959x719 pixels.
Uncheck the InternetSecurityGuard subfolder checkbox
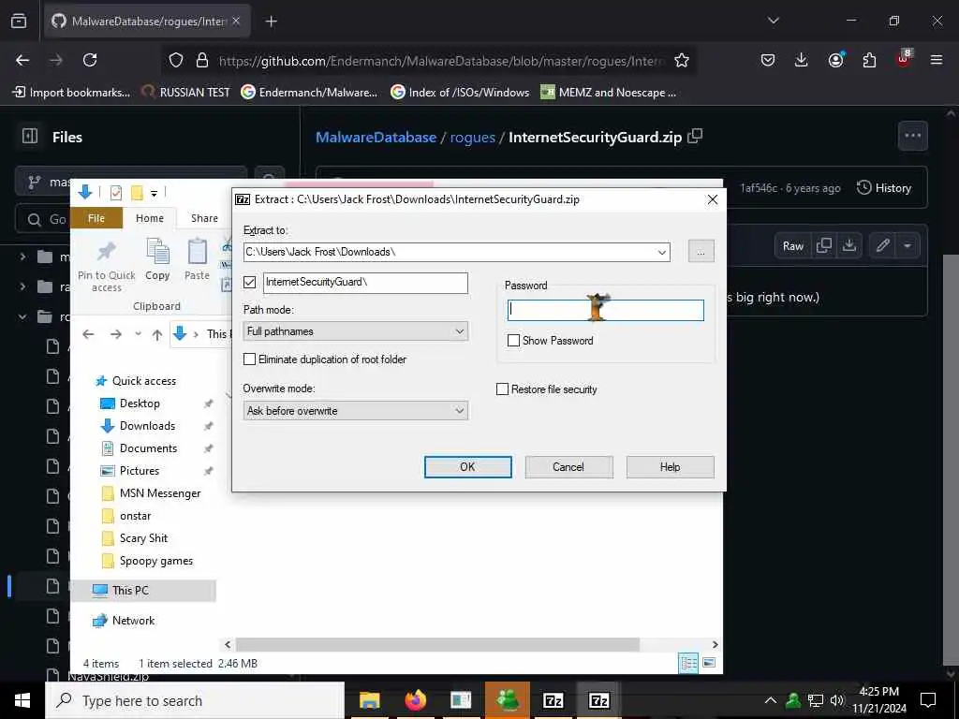[249, 282]
